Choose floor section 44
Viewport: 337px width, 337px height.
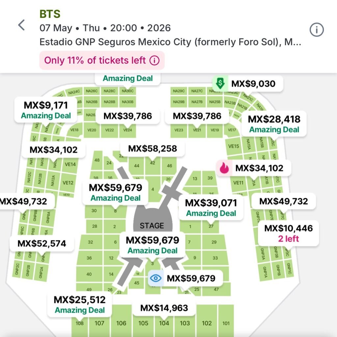click(137, 166)
